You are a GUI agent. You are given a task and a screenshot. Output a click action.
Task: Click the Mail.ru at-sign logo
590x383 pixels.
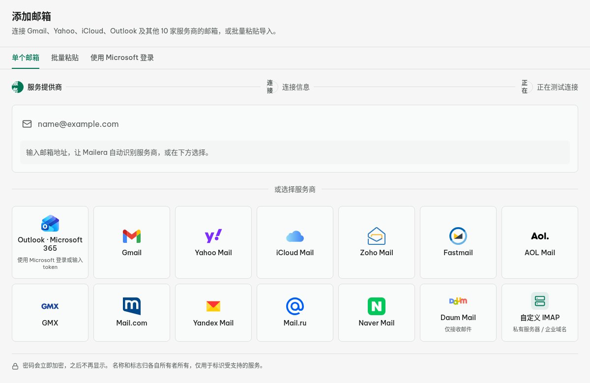point(295,306)
